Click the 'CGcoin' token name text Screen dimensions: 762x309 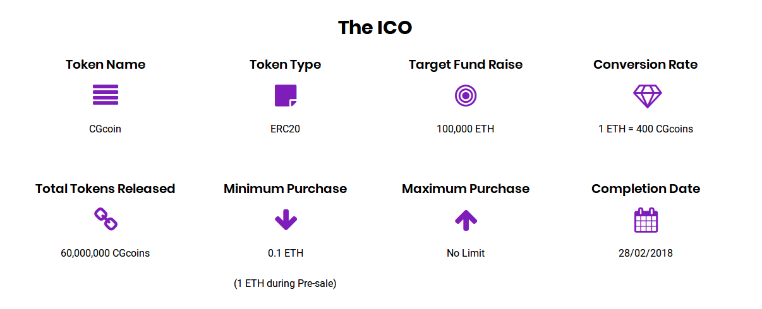[x=105, y=129]
